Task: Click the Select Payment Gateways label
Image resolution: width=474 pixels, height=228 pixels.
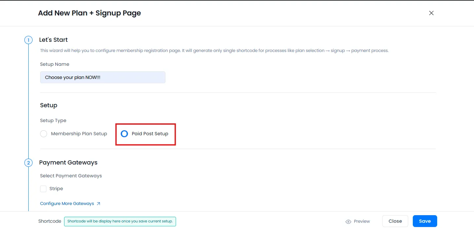Action: coord(71,176)
